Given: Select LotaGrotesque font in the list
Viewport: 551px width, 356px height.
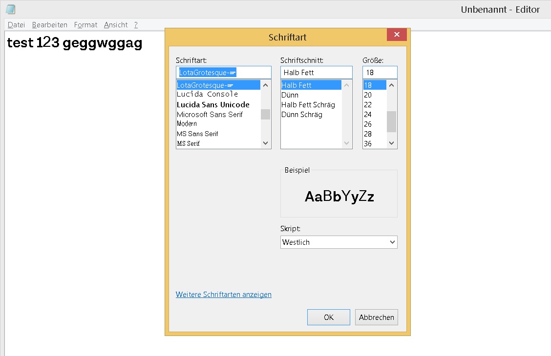Looking at the screenshot, I should pyautogui.click(x=218, y=85).
